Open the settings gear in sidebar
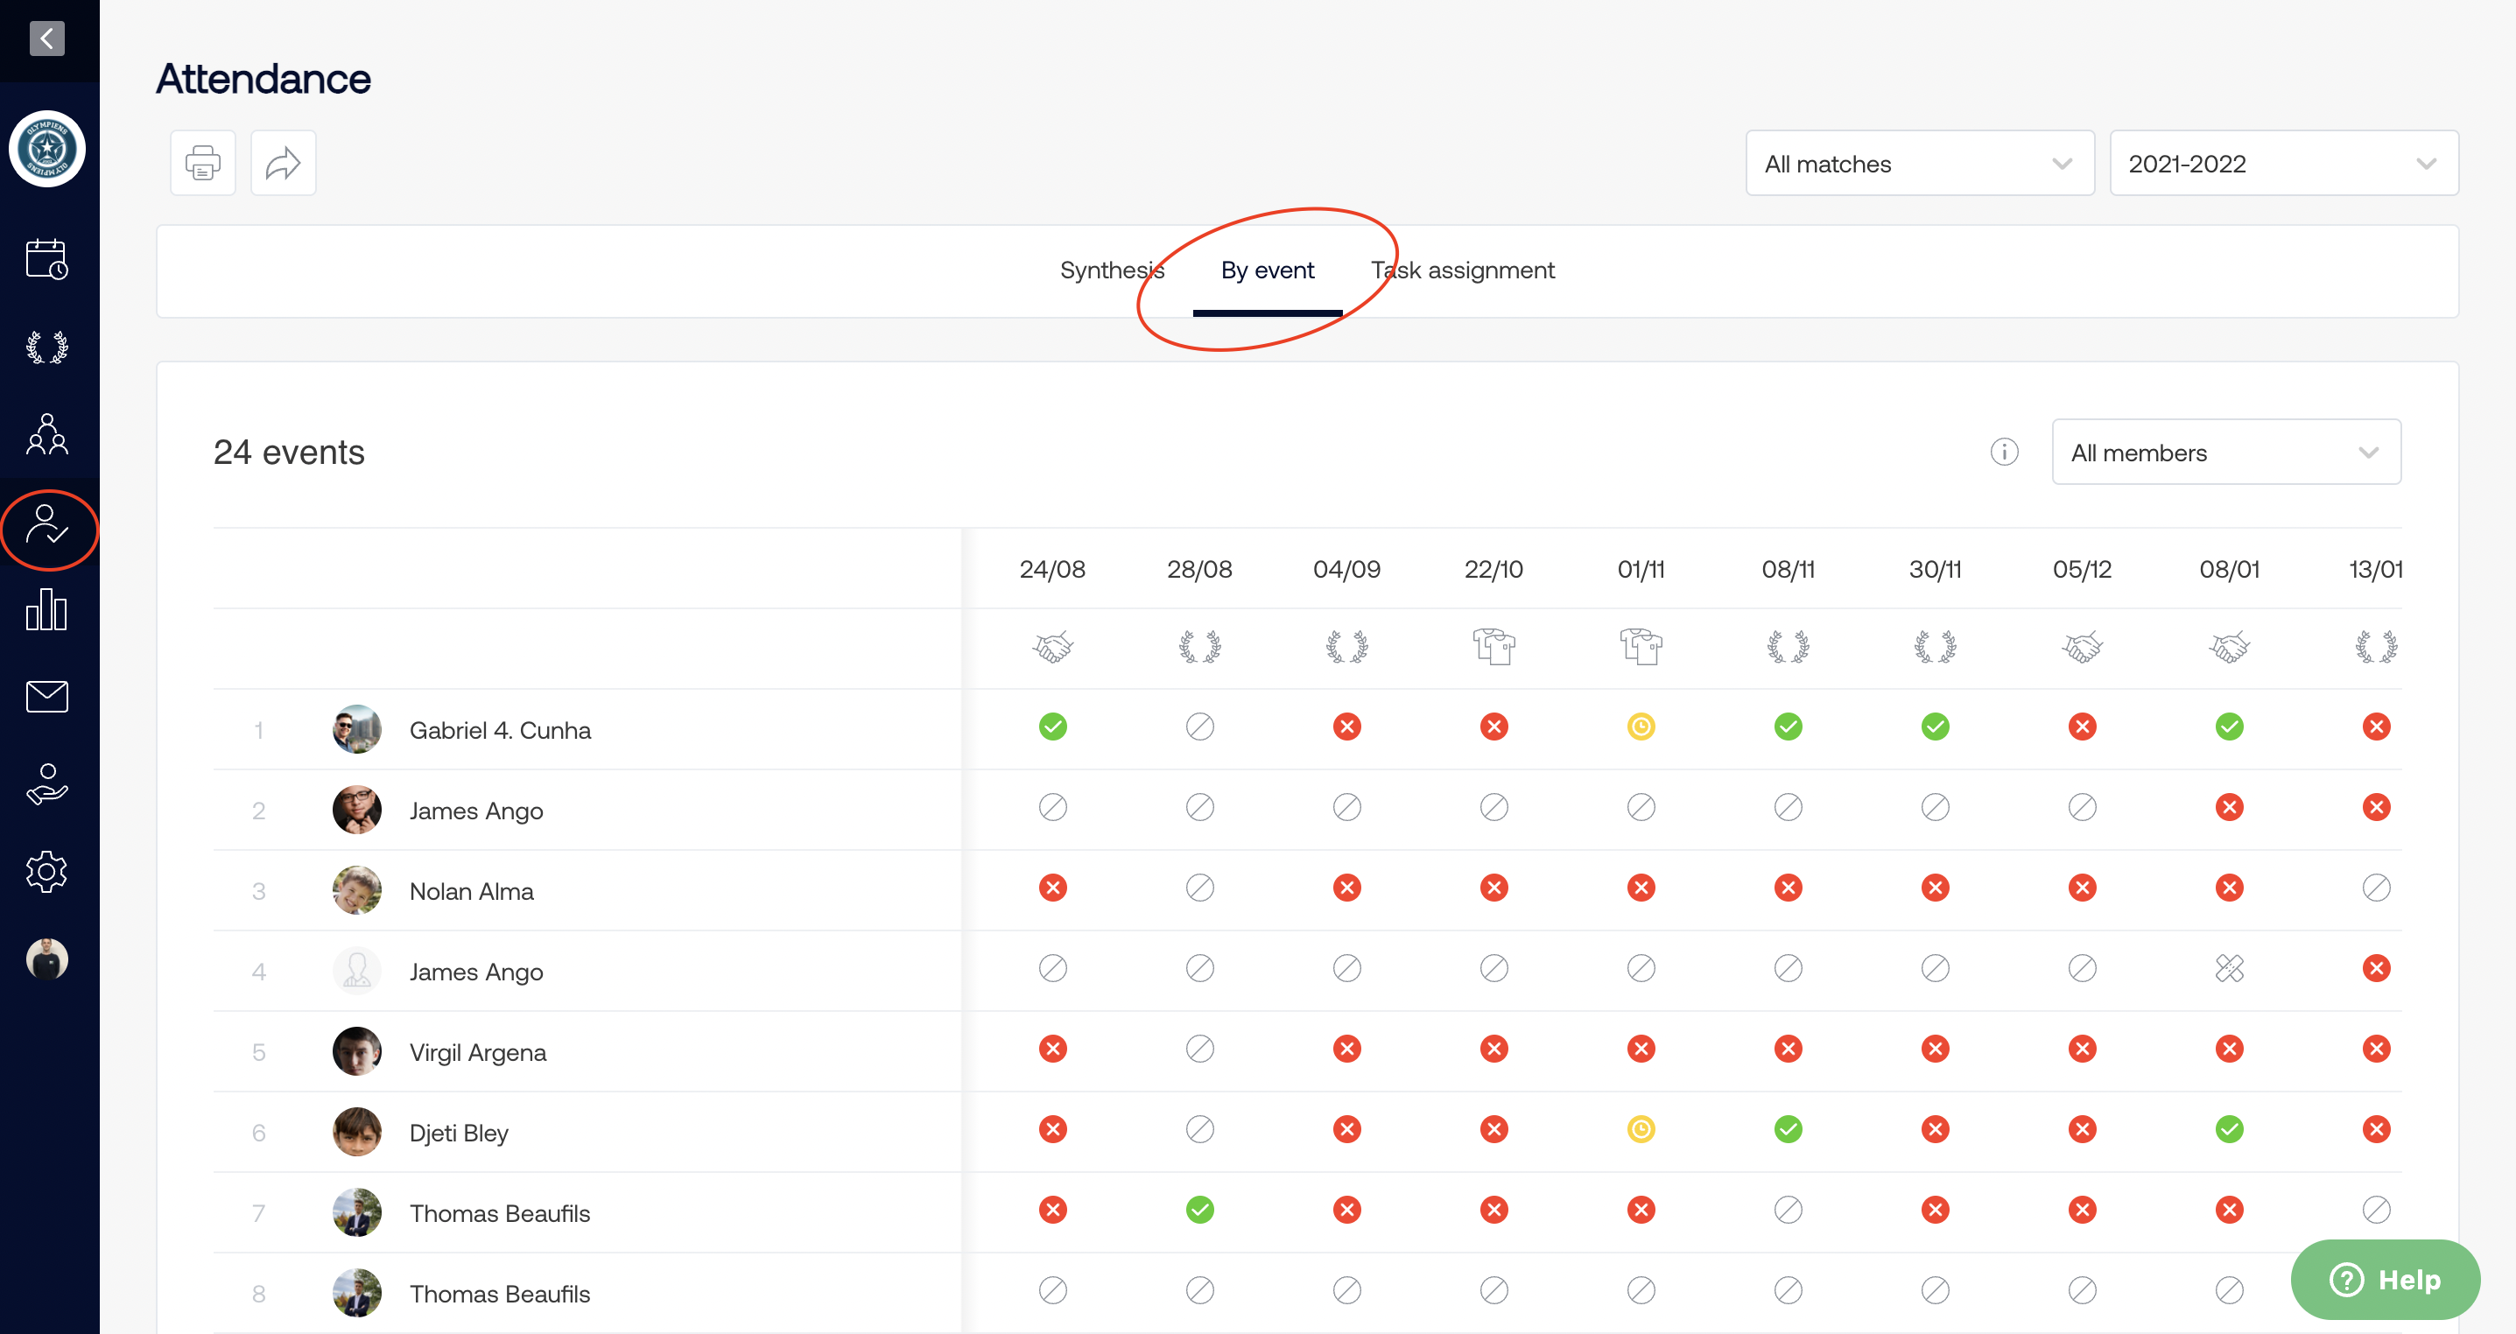 click(x=47, y=871)
